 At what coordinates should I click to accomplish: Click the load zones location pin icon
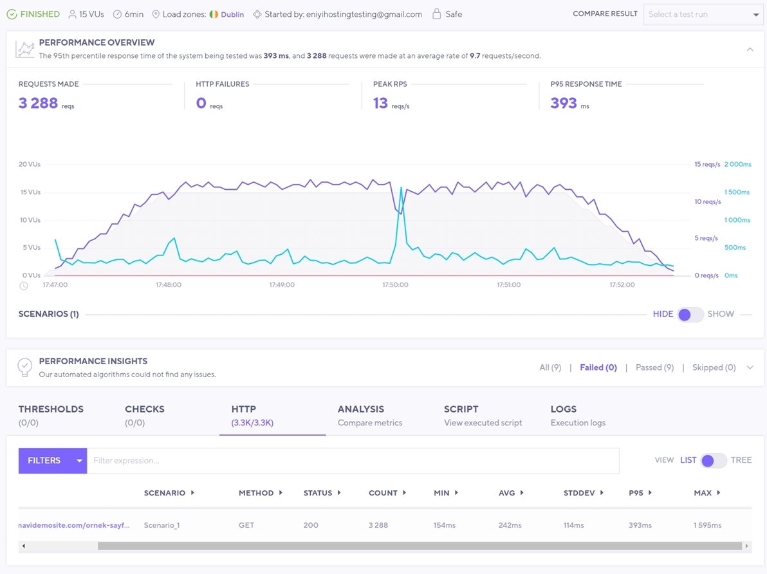coord(156,14)
